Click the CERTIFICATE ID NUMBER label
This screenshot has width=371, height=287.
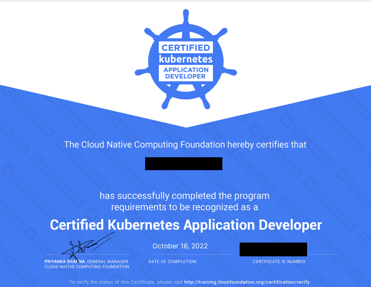279,262
